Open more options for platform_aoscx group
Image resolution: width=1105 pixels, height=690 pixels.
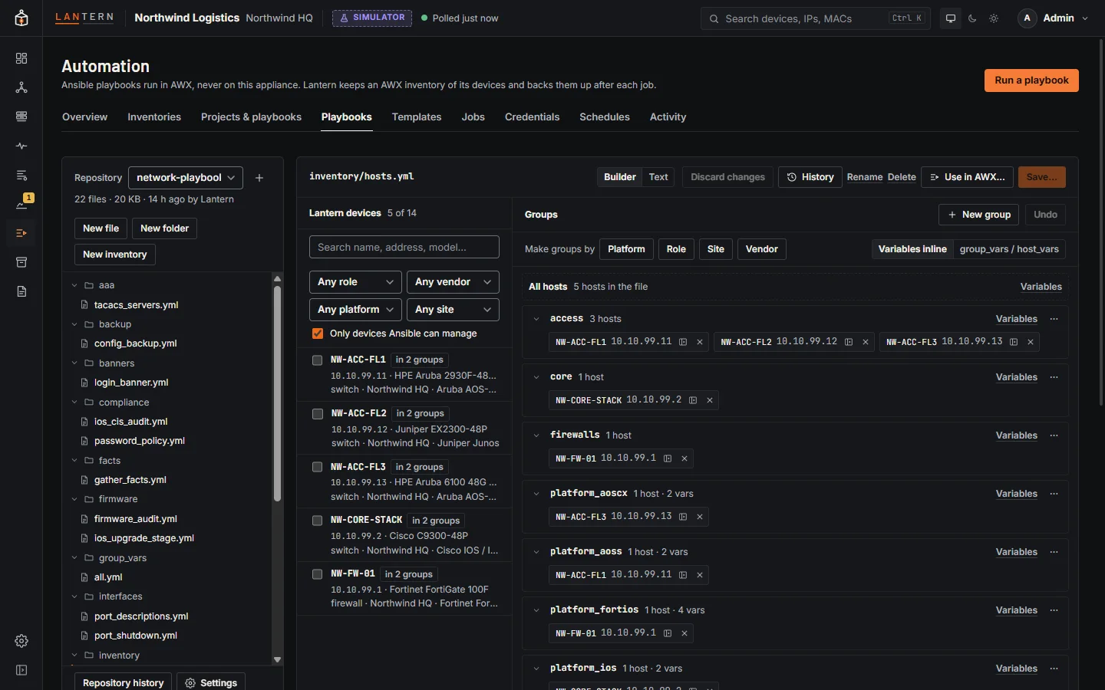pos(1054,494)
